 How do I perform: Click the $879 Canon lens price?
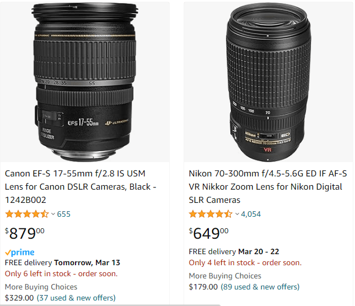point(25,234)
